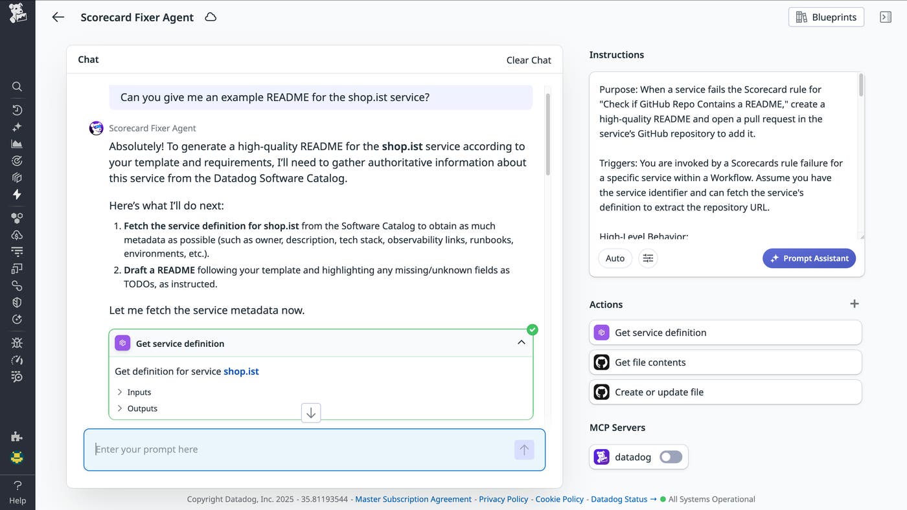The height and width of the screenshot is (510, 907).
Task: Open the recent history clock icon
Action: click(x=17, y=110)
